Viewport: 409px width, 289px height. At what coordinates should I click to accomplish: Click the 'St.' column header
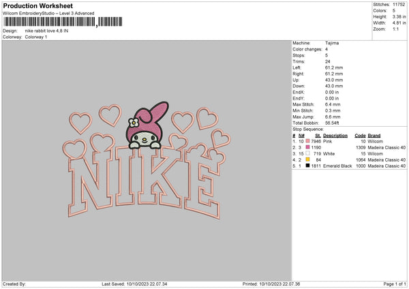click(318, 136)
